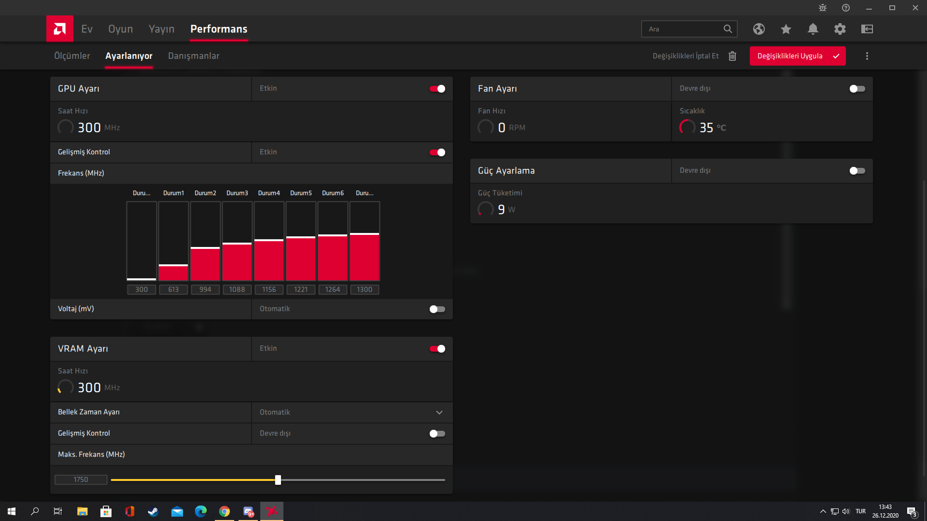Viewport: 927px width, 521px height.
Task: Click the 1088 frequency value field
Action: [237, 289]
